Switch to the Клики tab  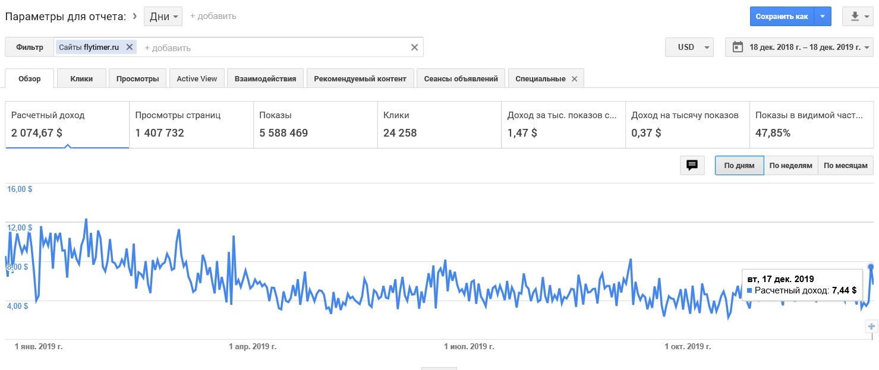[x=81, y=78]
